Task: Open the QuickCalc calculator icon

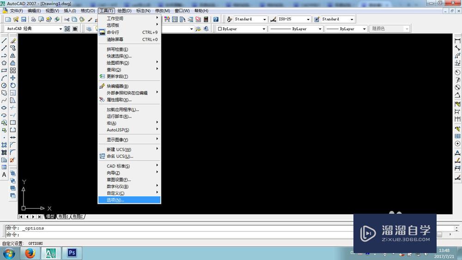Action: click(x=206, y=19)
